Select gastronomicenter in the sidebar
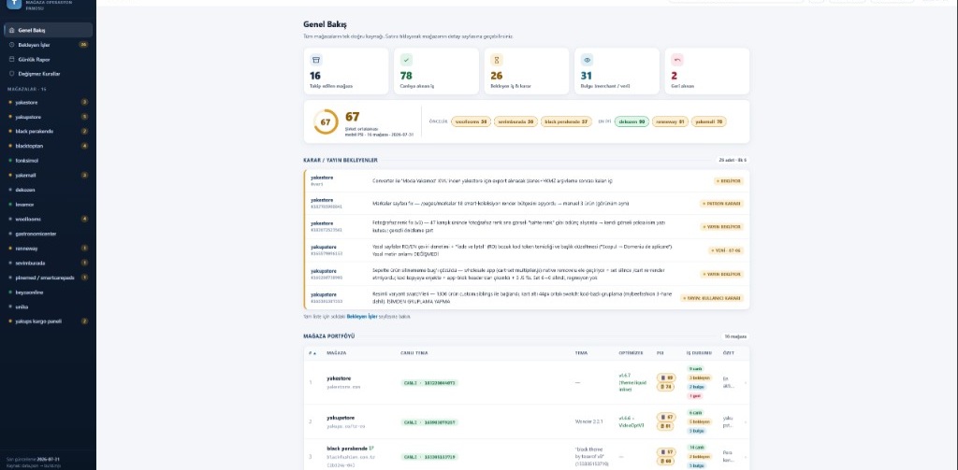 pos(49,234)
